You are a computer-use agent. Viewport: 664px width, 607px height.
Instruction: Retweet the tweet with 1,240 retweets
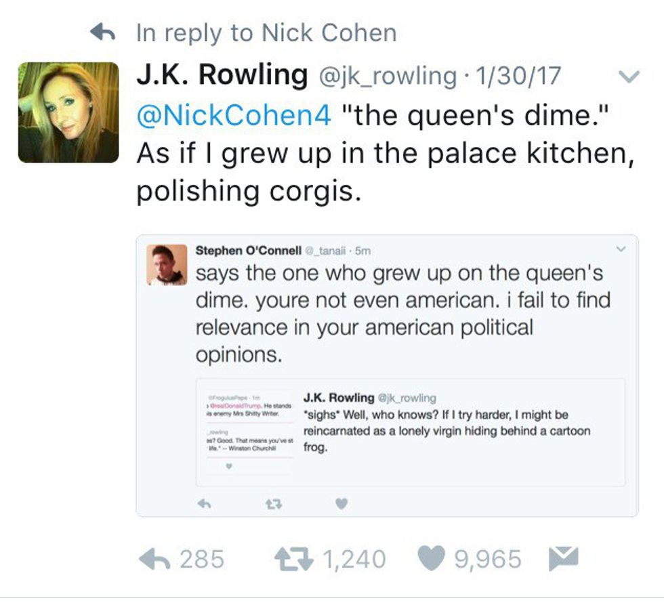tap(294, 559)
